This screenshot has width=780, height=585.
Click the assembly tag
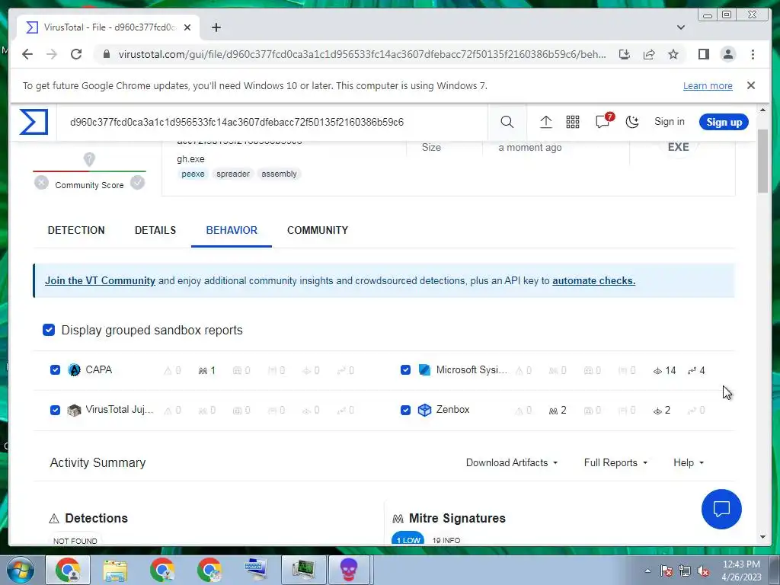tap(279, 174)
